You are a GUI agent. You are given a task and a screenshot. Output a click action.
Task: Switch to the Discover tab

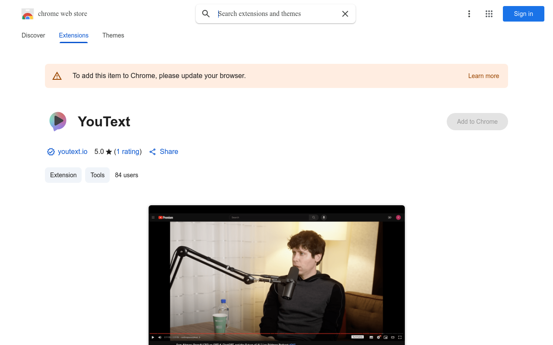pos(33,35)
